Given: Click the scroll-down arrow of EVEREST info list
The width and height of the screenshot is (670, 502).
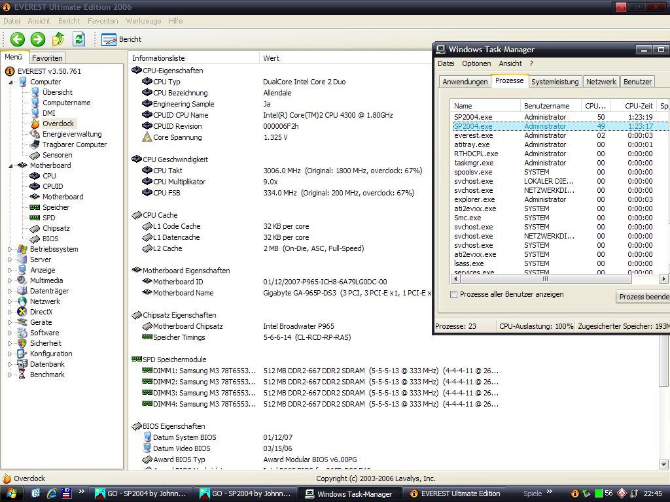Looking at the screenshot, I should (663, 465).
